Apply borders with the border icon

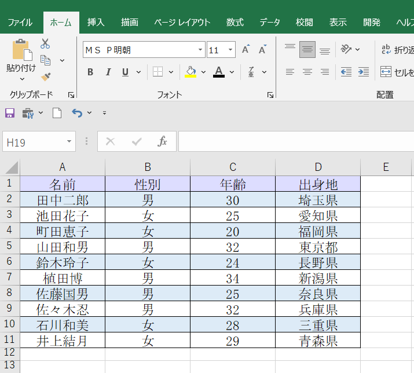(157, 72)
